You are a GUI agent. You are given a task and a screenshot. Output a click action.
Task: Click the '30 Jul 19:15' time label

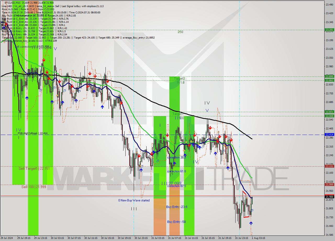[x=124, y=238]
